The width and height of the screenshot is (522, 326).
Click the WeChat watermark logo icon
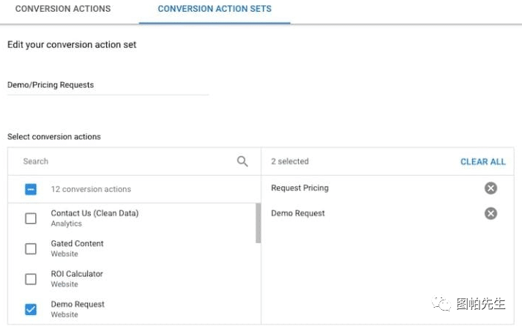441,303
